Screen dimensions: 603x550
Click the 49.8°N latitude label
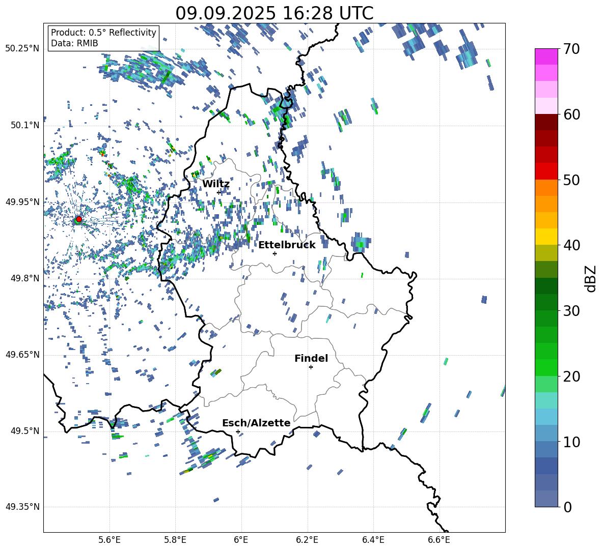click(24, 278)
